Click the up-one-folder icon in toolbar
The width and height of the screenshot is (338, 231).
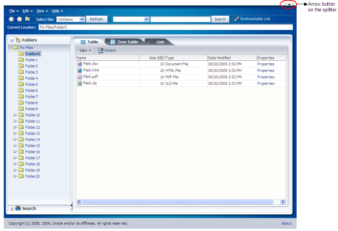tap(28, 19)
